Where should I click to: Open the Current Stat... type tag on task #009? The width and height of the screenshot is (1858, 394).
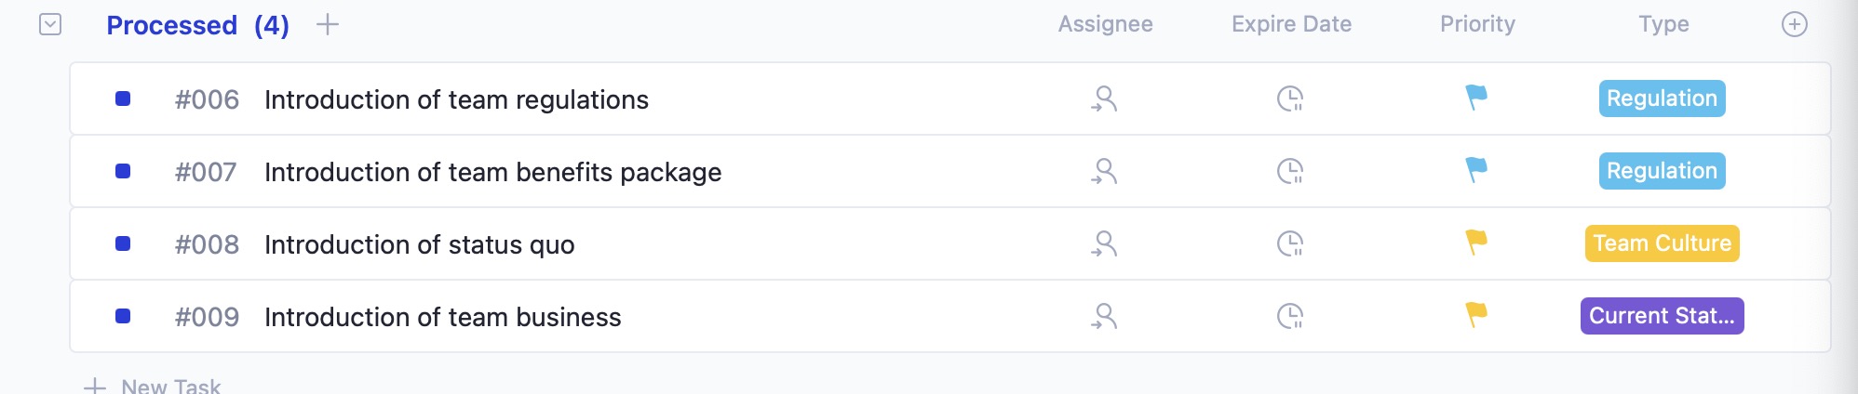[1662, 316]
